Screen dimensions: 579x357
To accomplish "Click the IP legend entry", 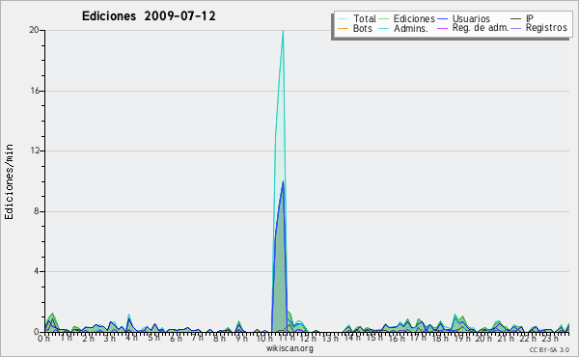I will pyautogui.click(x=522, y=18).
